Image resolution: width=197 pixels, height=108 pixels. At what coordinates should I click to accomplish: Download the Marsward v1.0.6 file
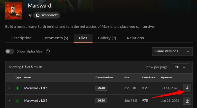[x=187, y=88]
